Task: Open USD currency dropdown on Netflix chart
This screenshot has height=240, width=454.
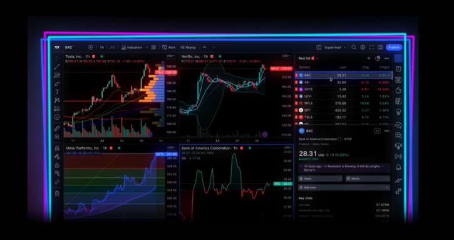Action: pyautogui.click(x=286, y=56)
